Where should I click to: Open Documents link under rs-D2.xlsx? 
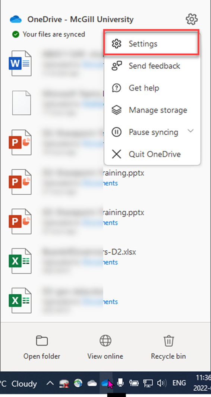click(111, 262)
